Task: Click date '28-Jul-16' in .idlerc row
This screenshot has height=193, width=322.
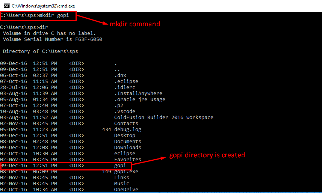Action: click(x=14, y=87)
